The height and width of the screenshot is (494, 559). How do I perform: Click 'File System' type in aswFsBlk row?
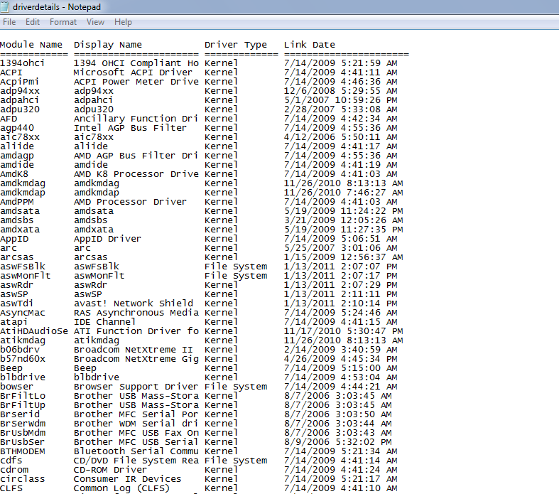[x=236, y=267]
